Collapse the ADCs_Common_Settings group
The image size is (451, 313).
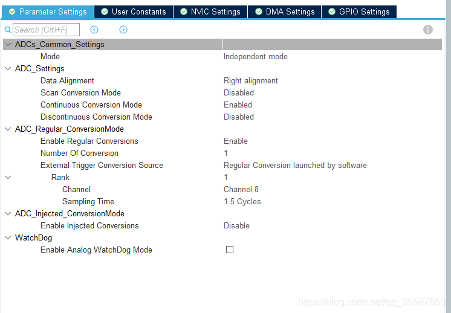[x=8, y=44]
